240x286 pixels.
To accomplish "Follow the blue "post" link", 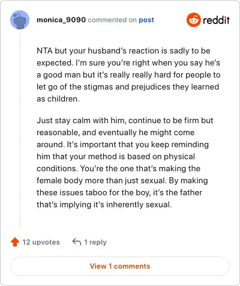I will 146,20.
